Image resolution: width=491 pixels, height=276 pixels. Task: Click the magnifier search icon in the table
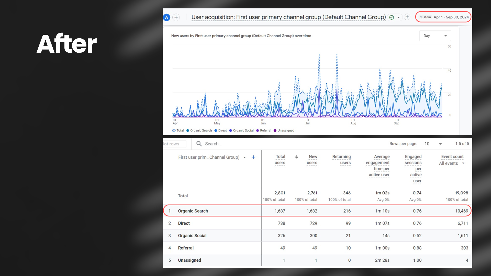click(x=199, y=144)
